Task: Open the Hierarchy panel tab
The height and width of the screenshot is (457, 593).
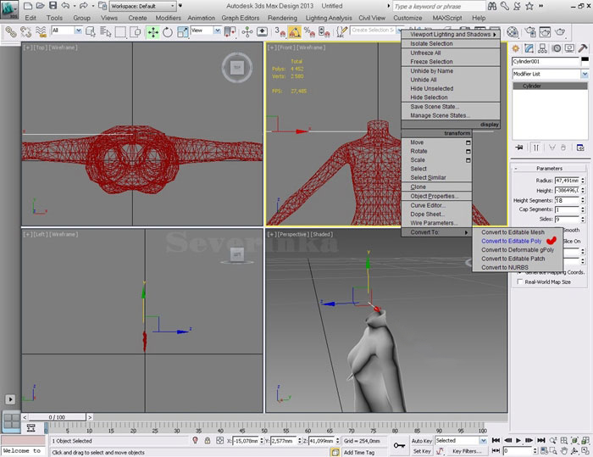Action: pyautogui.click(x=540, y=47)
